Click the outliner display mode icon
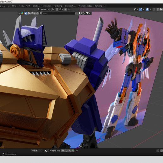 (x=22, y=13)
